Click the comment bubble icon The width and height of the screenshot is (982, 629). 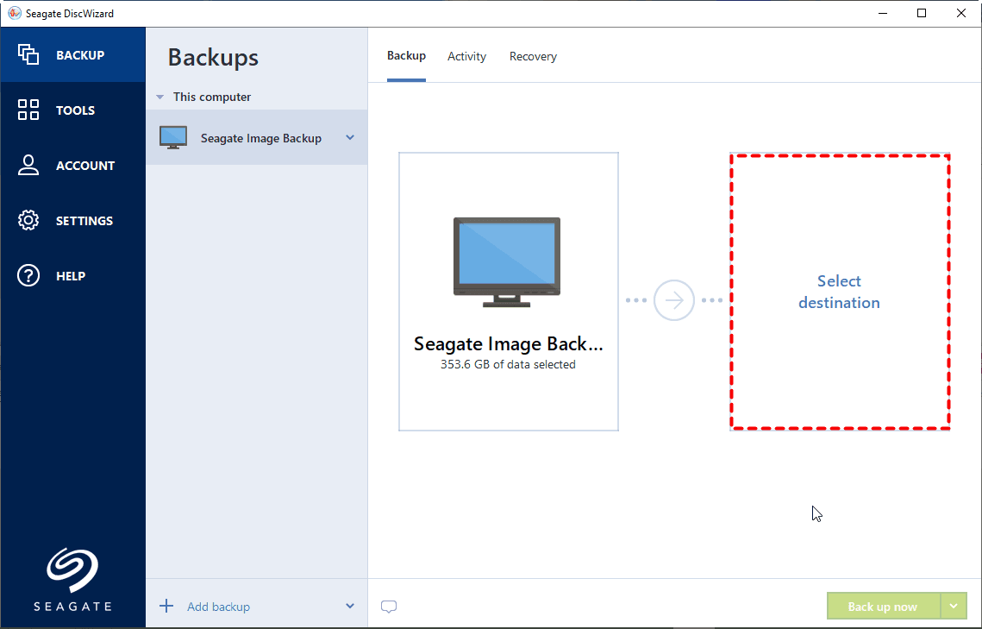pyautogui.click(x=389, y=607)
